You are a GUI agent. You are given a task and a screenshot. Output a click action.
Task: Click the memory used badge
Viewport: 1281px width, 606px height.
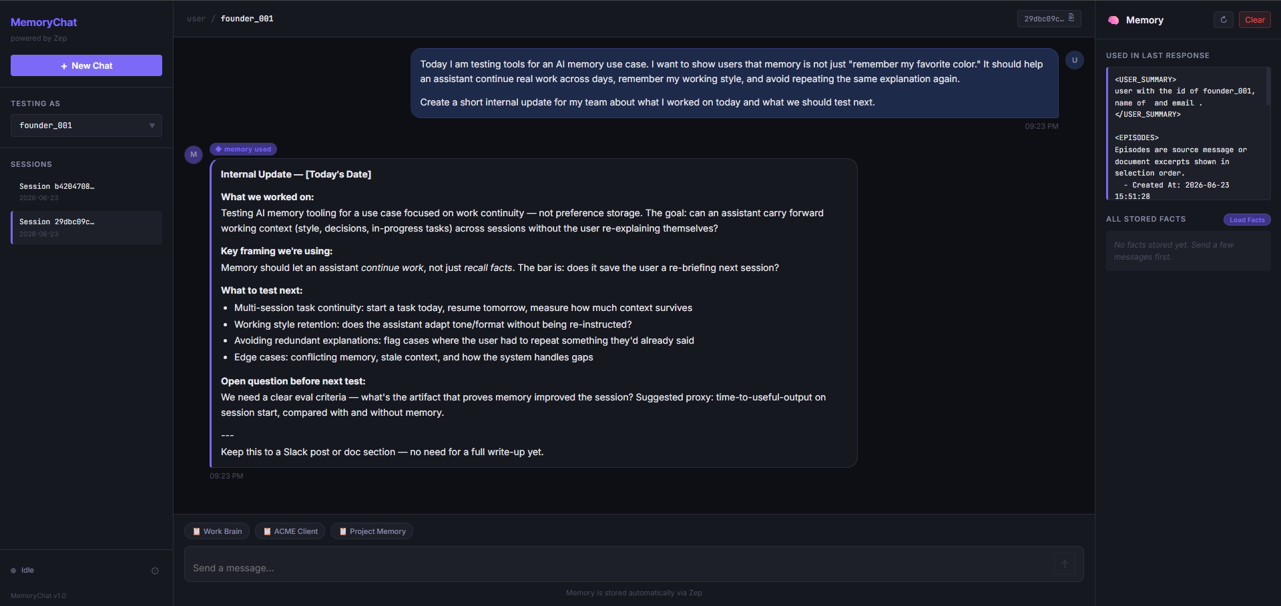point(243,149)
